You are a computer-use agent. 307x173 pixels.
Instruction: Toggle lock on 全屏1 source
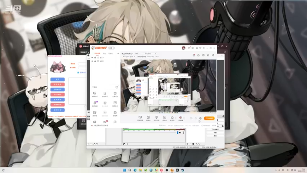(95, 61)
